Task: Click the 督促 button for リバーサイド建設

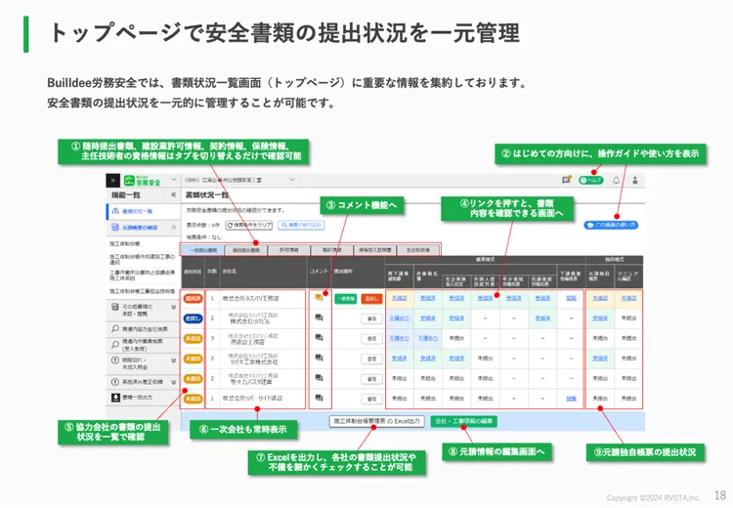Action: pyautogui.click(x=371, y=400)
